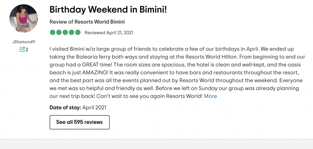Viewport: 313px width, 149px height.
Task: Open the review title Birthday Weekend in Bimini!
Action: 108,9
